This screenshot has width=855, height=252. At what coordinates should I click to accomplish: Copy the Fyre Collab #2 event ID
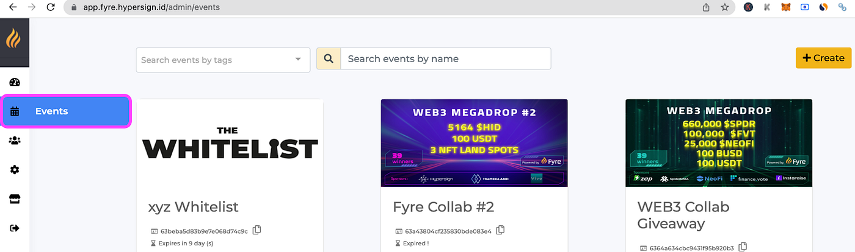pos(501,230)
